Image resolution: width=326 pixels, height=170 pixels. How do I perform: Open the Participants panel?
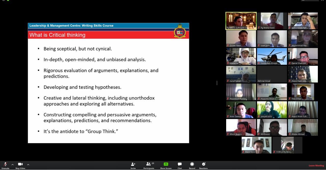click(149, 165)
